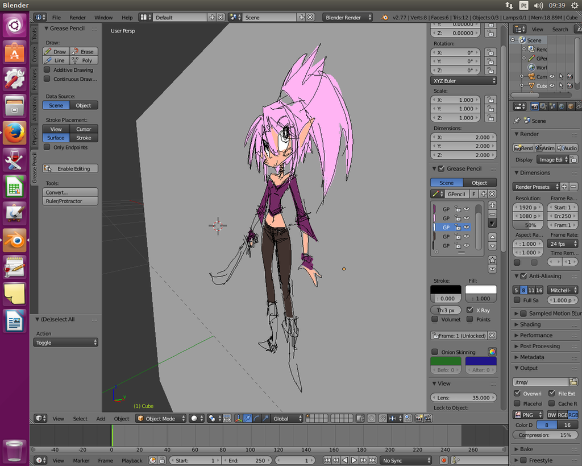This screenshot has height=466, width=582.
Task: Click the Convert... button
Action: 70,192
